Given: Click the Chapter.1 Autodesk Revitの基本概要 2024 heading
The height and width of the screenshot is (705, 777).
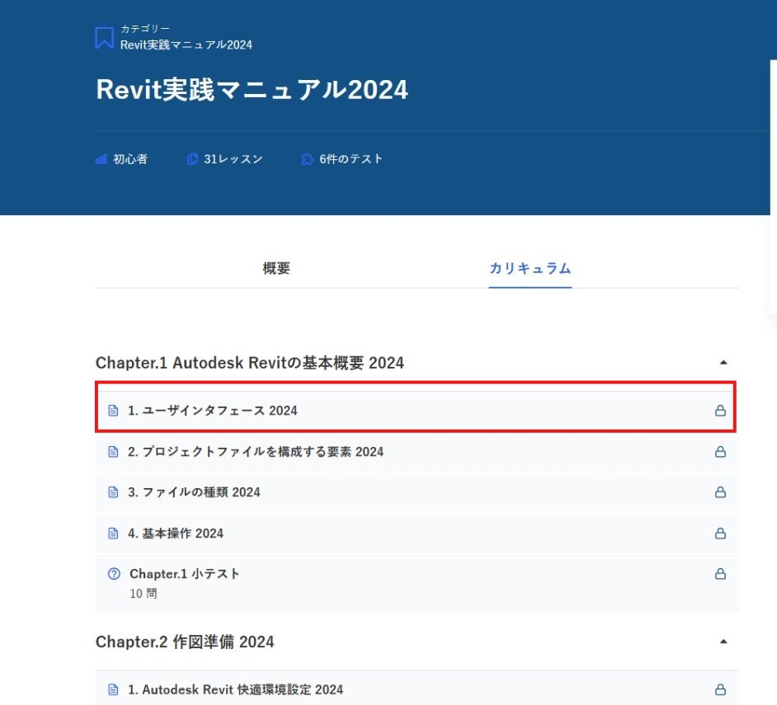Looking at the screenshot, I should pyautogui.click(x=250, y=363).
